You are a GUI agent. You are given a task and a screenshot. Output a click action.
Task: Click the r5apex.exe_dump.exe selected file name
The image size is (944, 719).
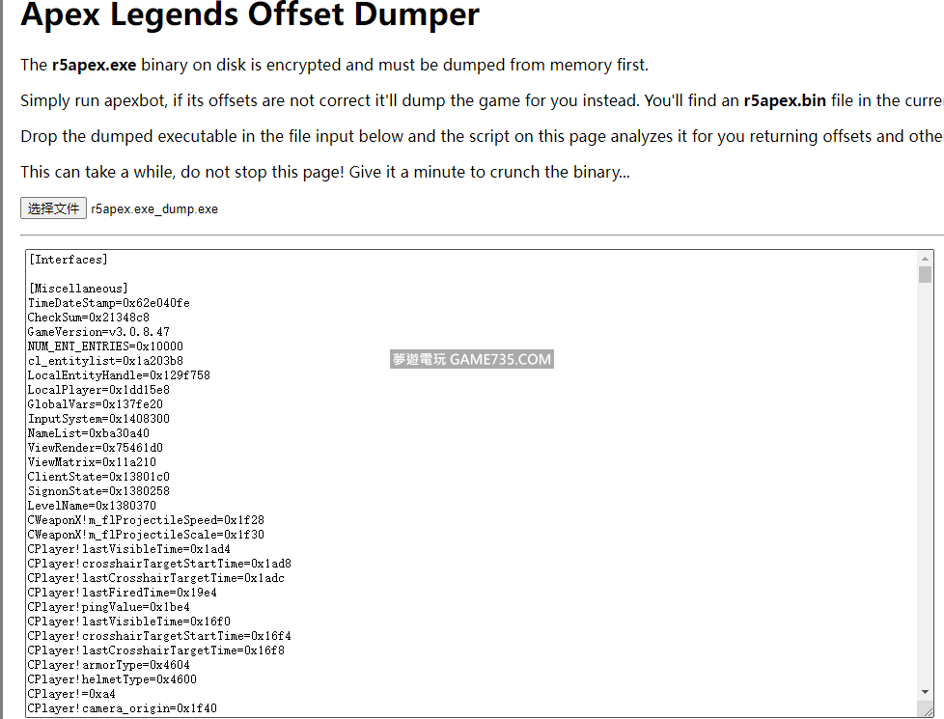point(154,209)
